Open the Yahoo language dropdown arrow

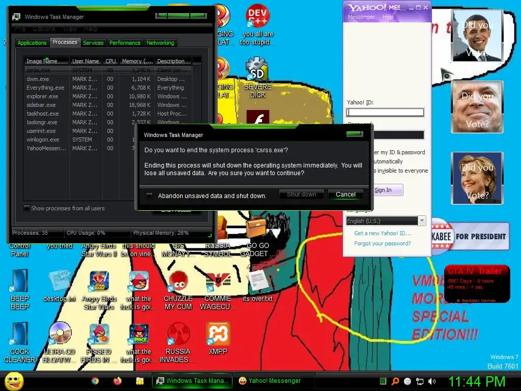point(422,221)
